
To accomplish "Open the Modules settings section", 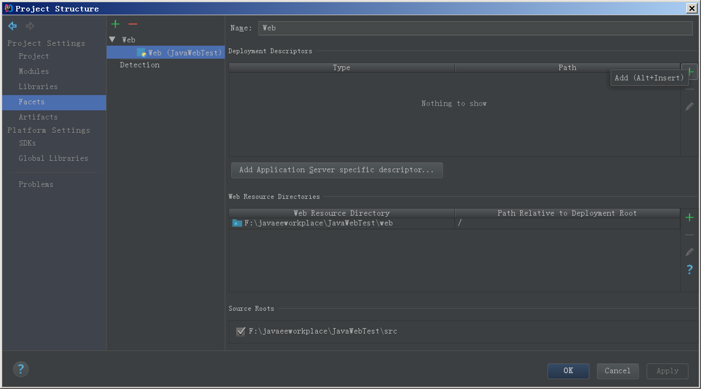I will click(34, 71).
